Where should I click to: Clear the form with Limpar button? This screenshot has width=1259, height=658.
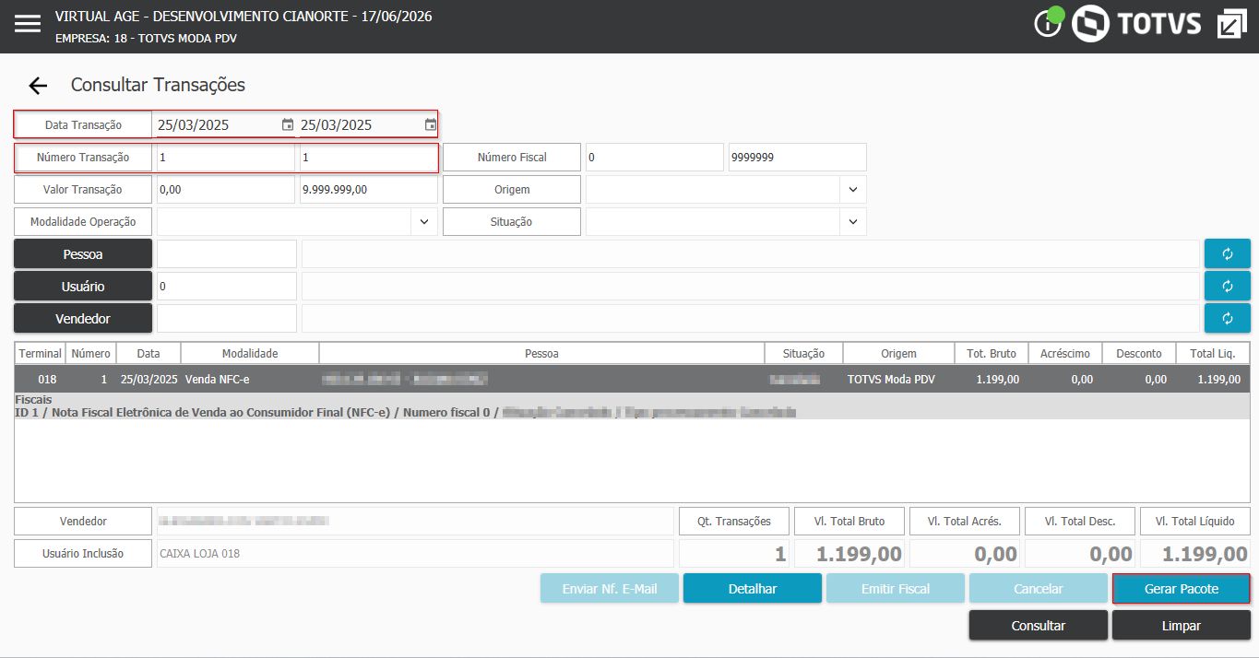pyautogui.click(x=1182, y=626)
